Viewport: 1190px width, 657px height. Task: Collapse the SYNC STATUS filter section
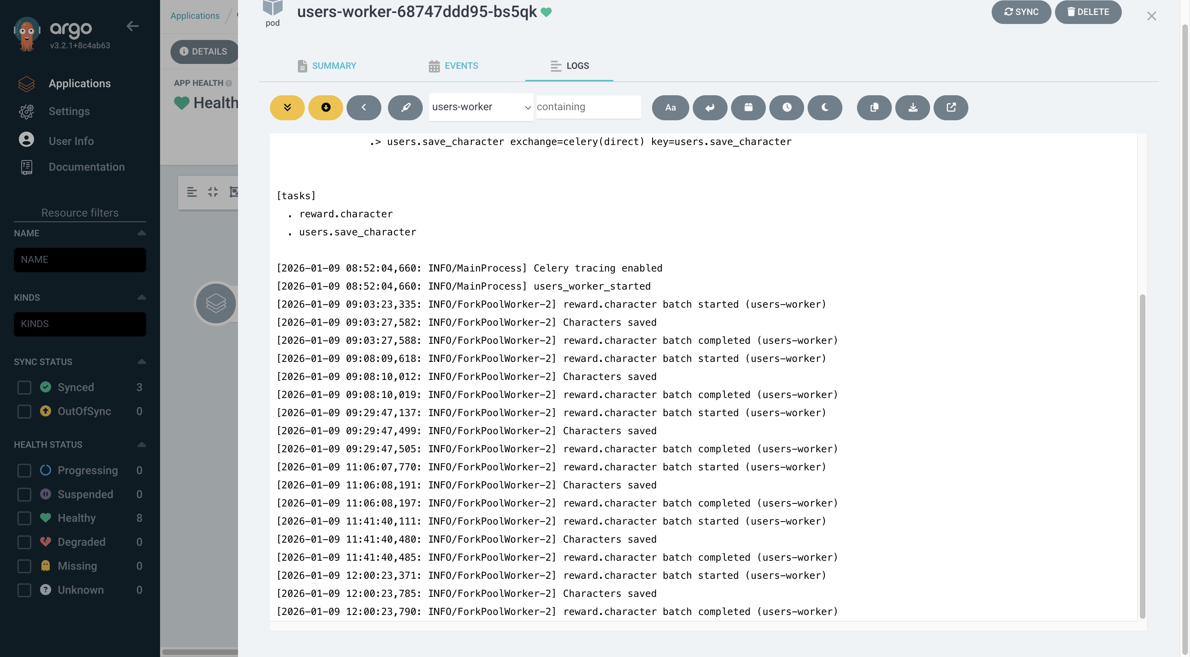click(x=141, y=362)
